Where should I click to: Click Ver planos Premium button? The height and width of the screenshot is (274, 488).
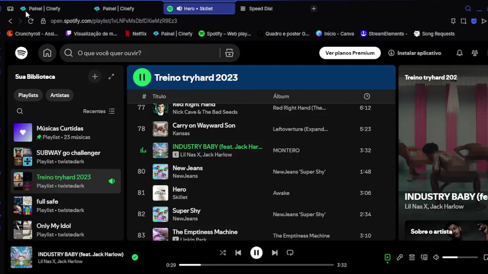350,53
